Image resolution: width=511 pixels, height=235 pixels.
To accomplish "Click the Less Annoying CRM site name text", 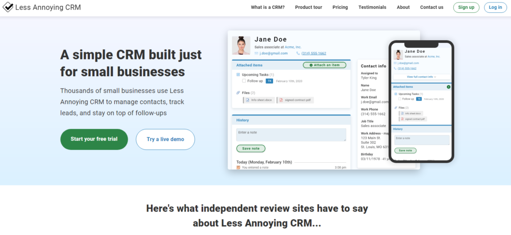I will 48,7.
